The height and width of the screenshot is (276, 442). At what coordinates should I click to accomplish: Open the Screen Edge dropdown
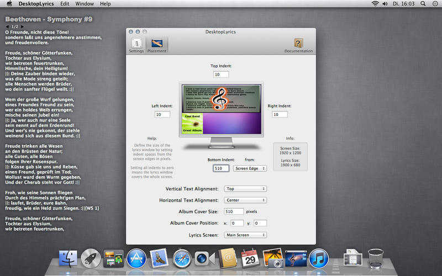click(250, 168)
